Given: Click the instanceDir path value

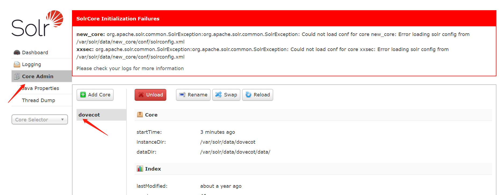Looking at the screenshot, I should (228, 142).
